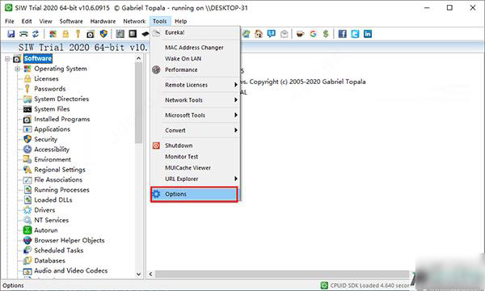Click the Save toolbar icon
The width and height of the screenshot is (485, 291).
11,34
